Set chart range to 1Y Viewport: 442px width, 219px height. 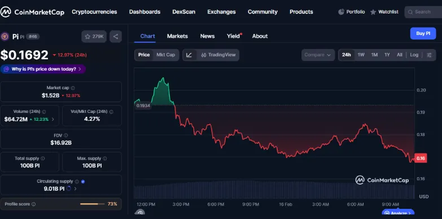(387, 55)
